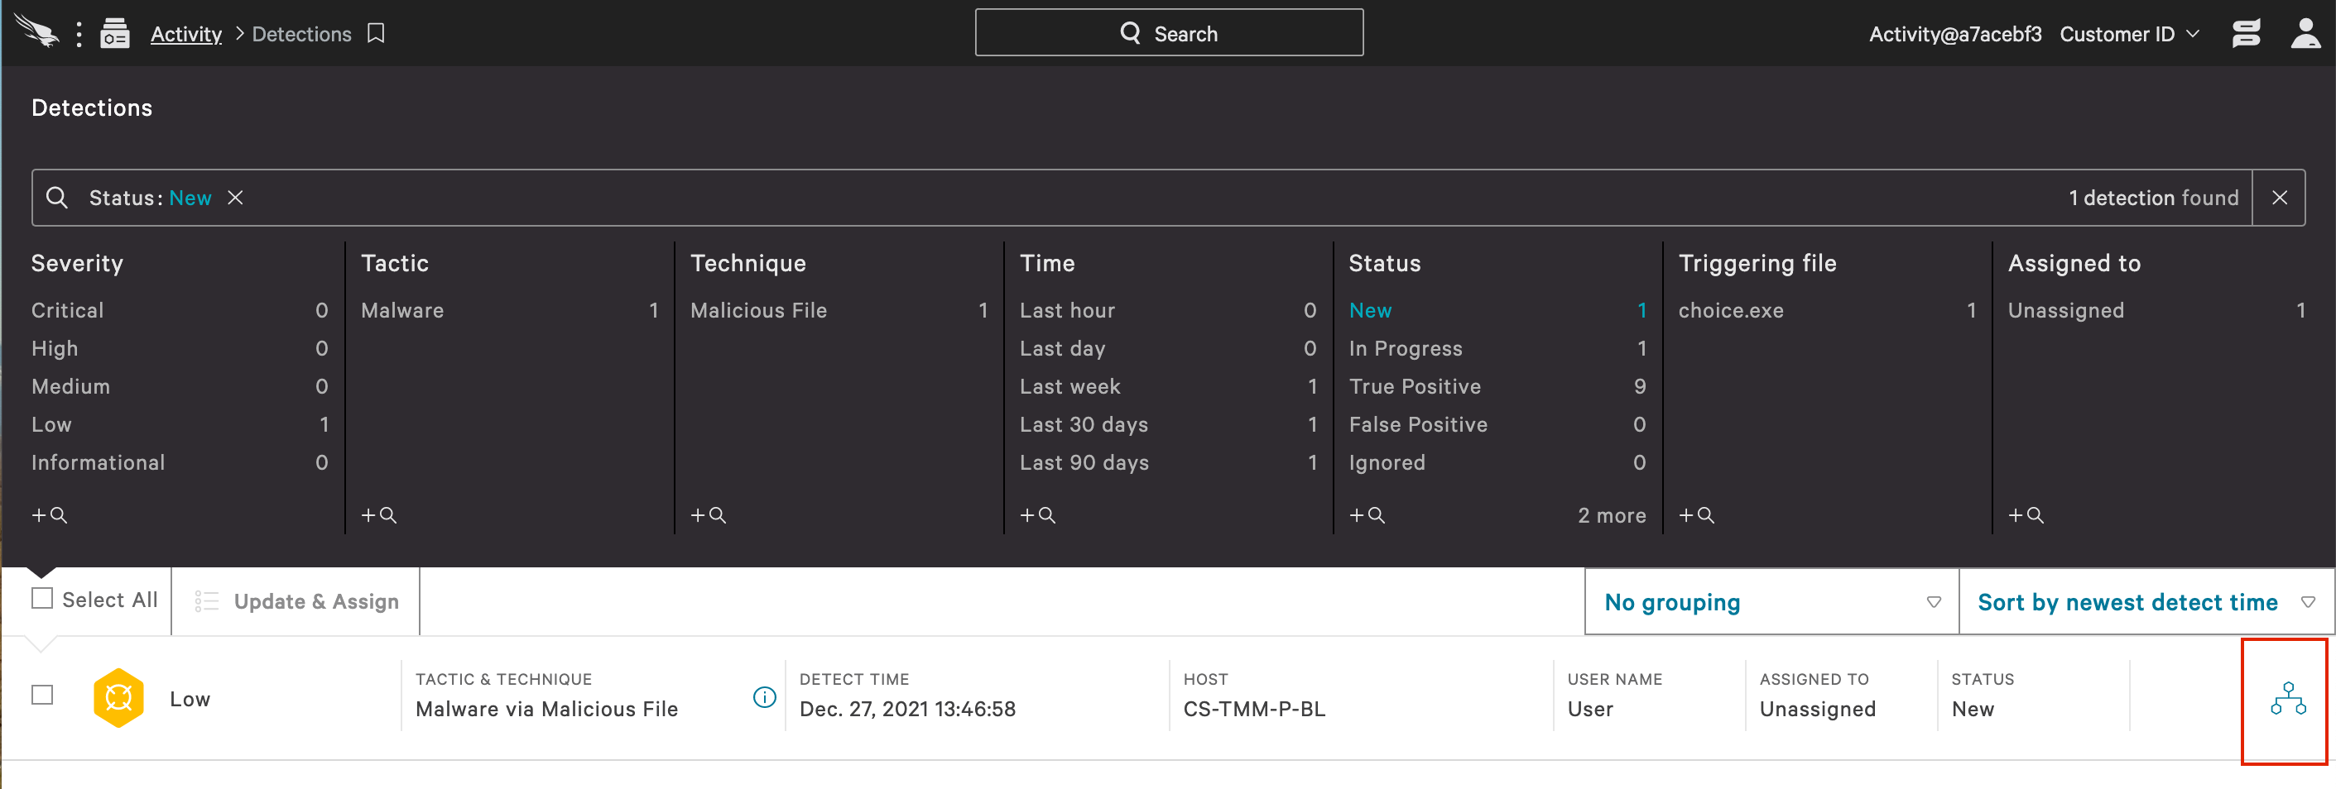This screenshot has height=789, width=2336.
Task: Open the user profile icon
Action: click(2305, 34)
